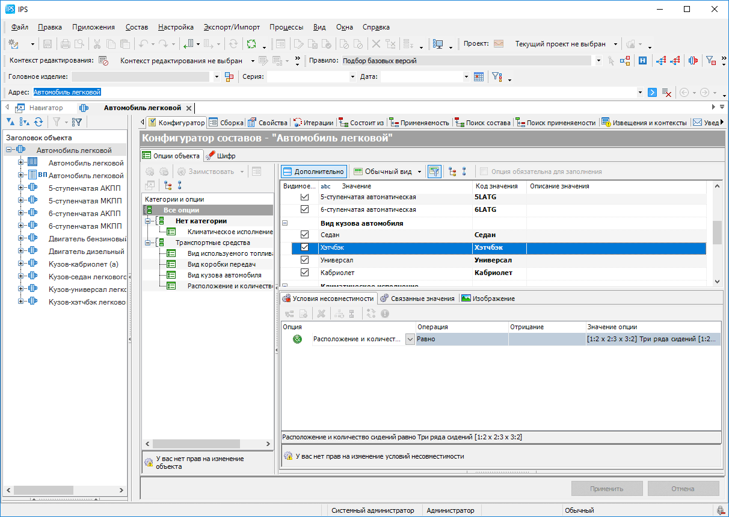Open the Правило dropdown arrow
Image resolution: width=729 pixels, height=517 pixels.
[598, 61]
